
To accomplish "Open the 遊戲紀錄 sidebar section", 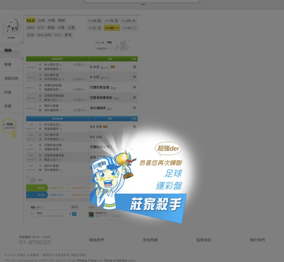I will (x=12, y=78).
